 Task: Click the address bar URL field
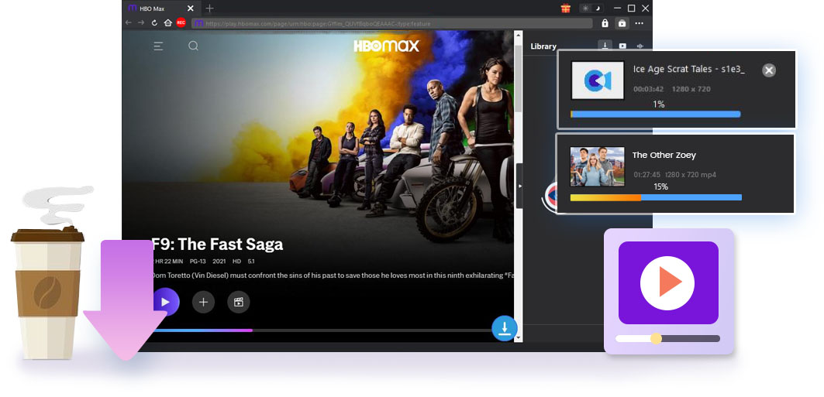392,23
